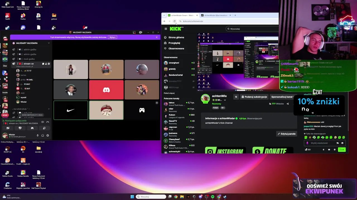Jump to new unread messages pill
357x200 pixels.
pos(31,115)
